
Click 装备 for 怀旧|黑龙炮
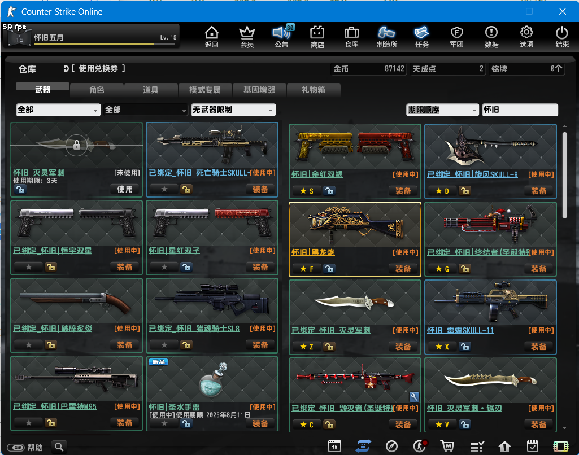403,269
